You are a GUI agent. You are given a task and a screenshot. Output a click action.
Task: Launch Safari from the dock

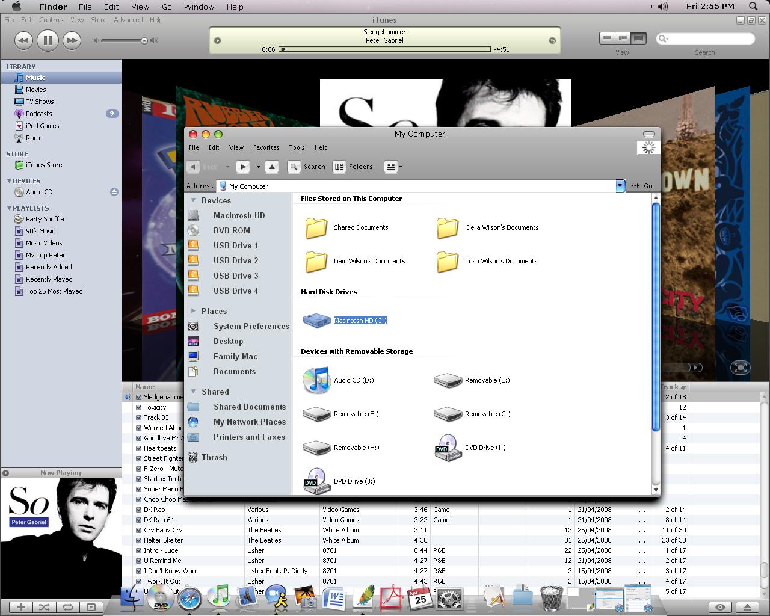(189, 597)
